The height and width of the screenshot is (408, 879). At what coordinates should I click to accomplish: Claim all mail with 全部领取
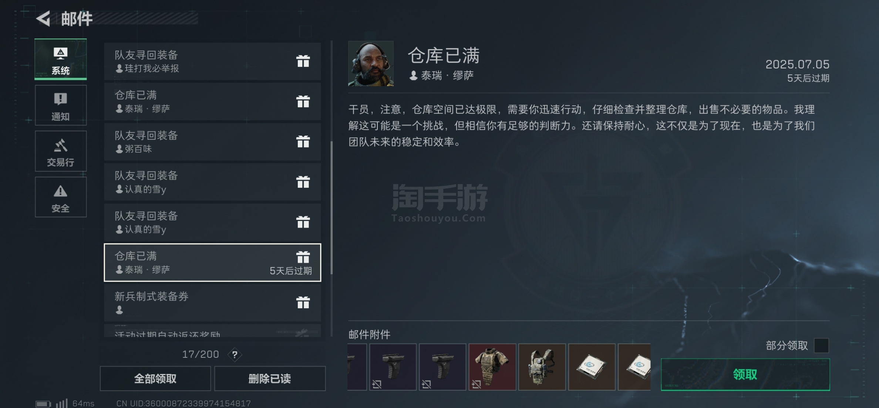click(x=155, y=378)
